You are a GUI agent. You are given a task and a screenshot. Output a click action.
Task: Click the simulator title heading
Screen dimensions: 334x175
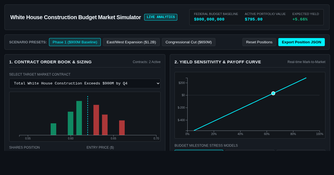[76, 17]
